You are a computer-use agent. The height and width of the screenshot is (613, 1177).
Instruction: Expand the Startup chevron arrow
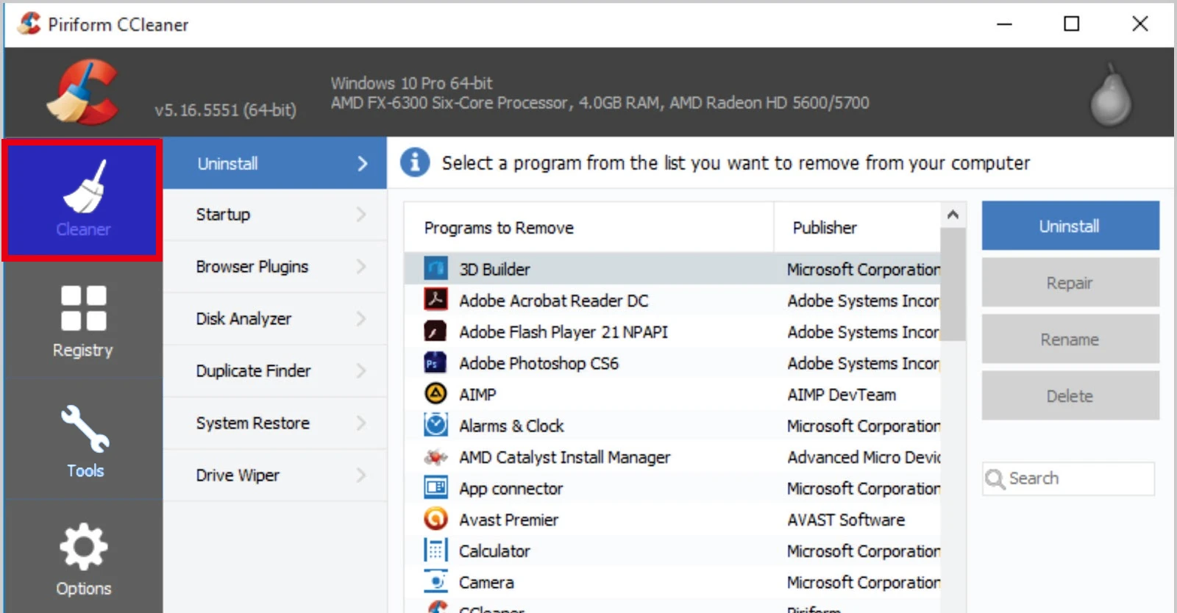361,215
